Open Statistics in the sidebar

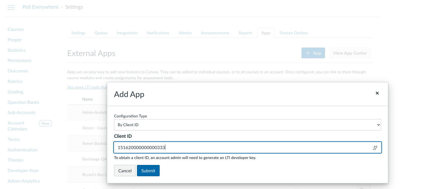pyautogui.click(x=16, y=50)
